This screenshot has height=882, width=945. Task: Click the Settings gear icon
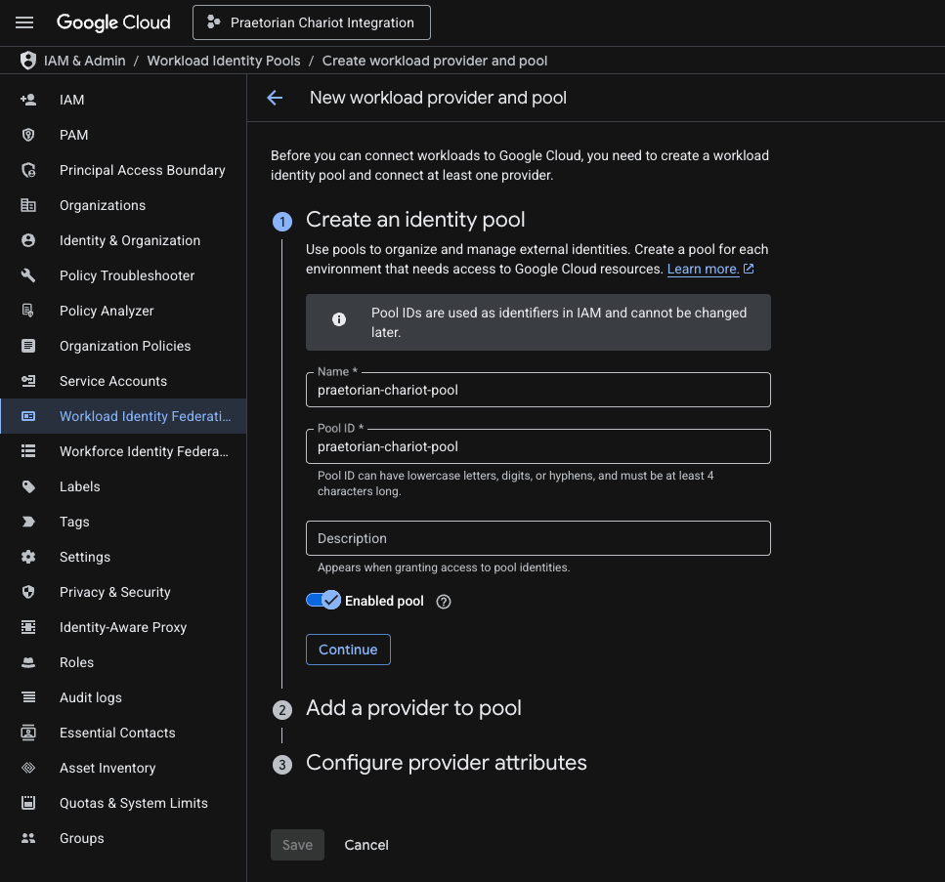[x=28, y=557]
